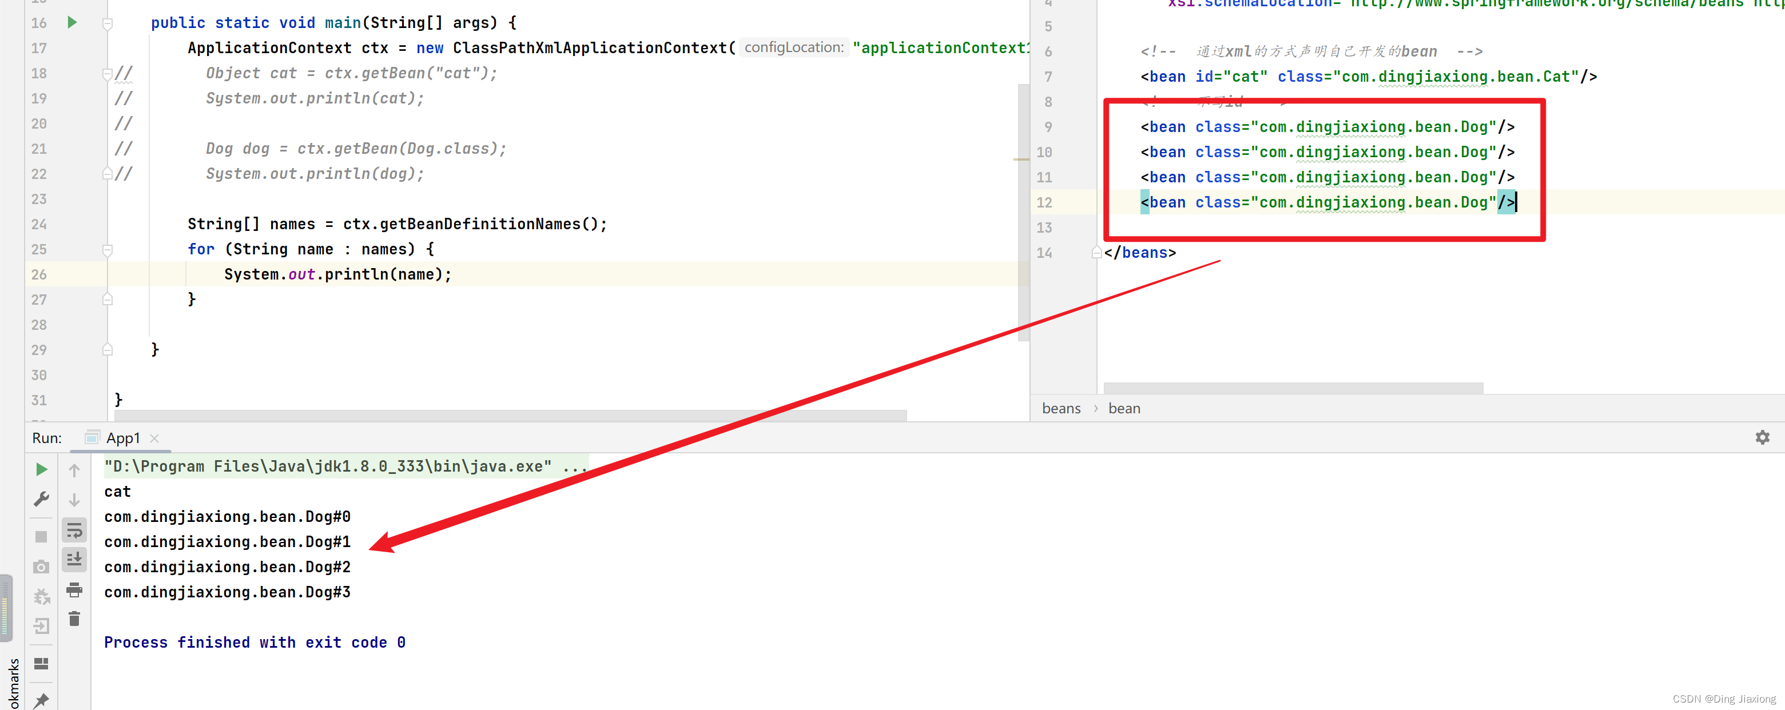Click the Dog#0 console output line

coord(227,517)
